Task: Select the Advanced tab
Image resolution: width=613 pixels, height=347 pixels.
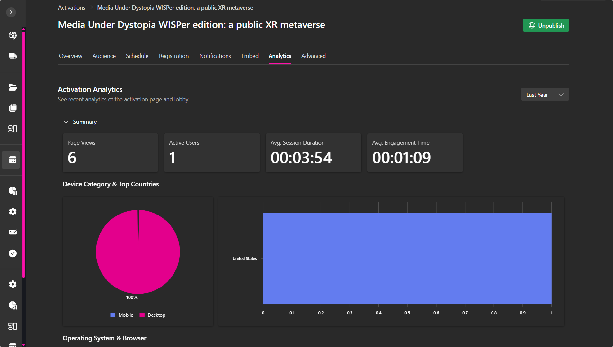Action: (313, 56)
